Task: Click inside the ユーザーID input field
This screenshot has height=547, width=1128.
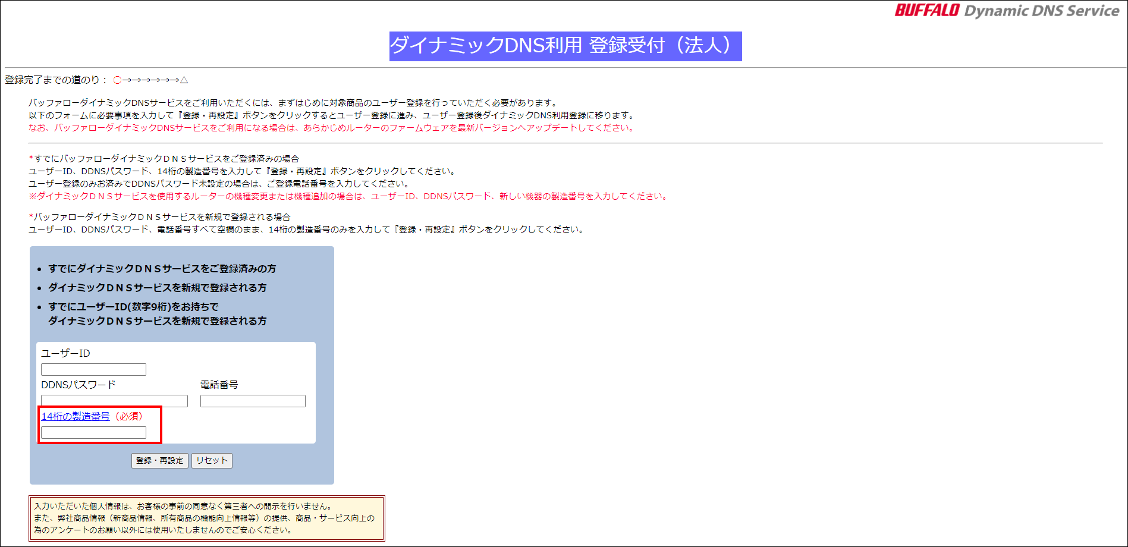Action: (x=93, y=369)
